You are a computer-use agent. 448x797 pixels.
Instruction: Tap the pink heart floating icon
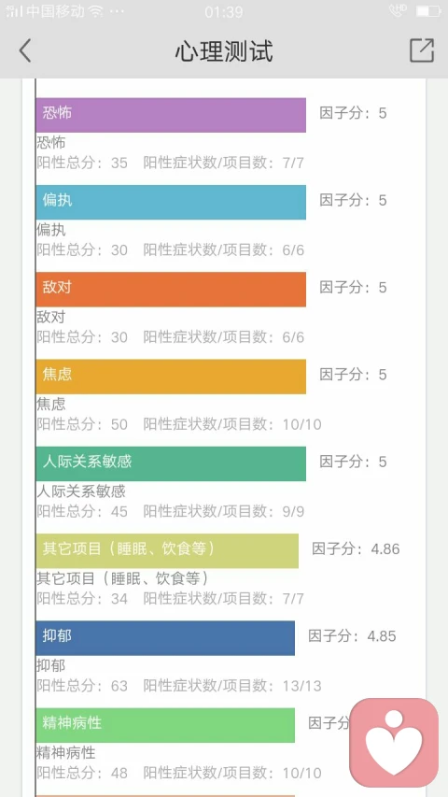tap(394, 742)
